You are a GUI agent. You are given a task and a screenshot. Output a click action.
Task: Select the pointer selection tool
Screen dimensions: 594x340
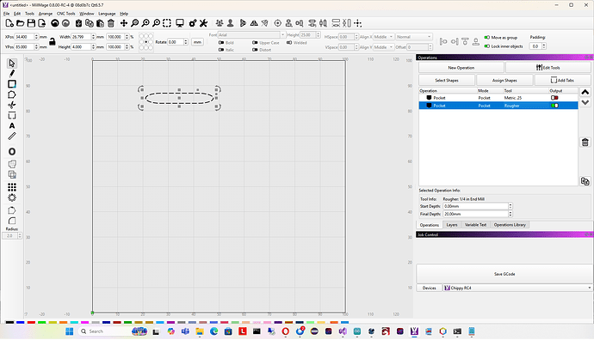12,63
